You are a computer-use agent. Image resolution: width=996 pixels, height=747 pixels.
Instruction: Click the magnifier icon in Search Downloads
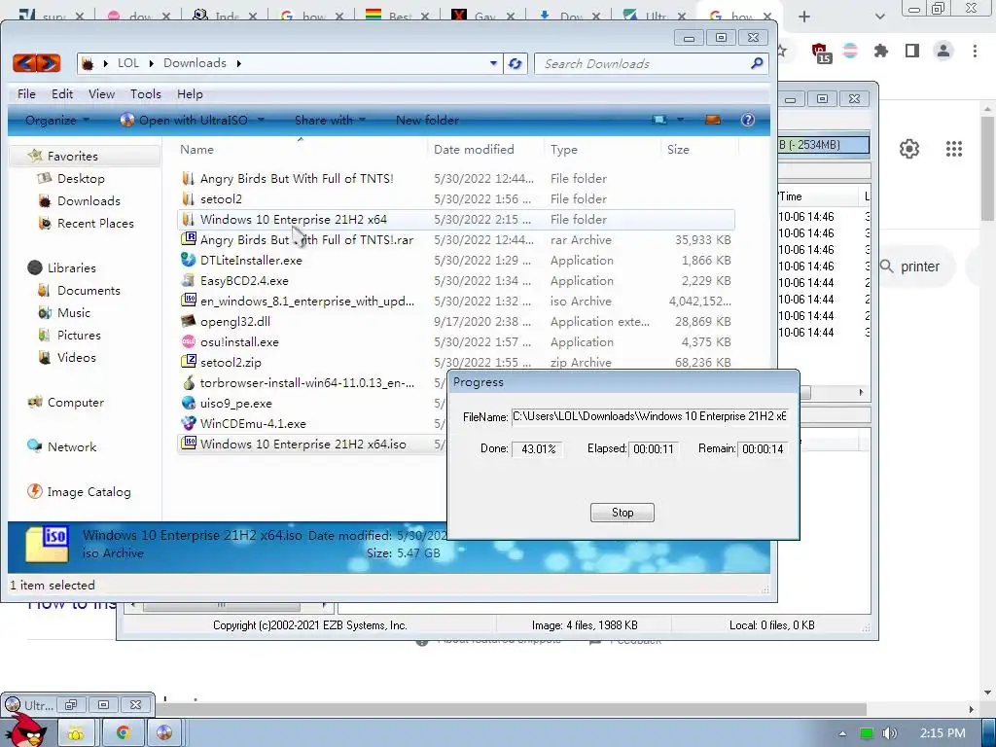(757, 63)
